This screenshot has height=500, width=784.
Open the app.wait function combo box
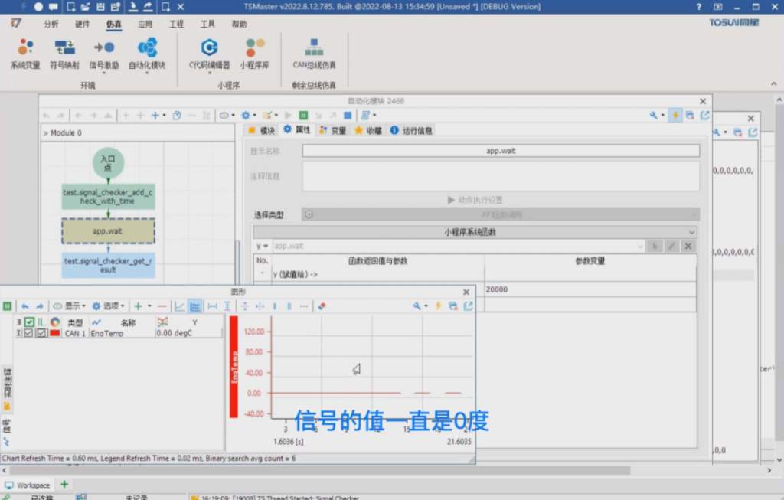click(458, 246)
